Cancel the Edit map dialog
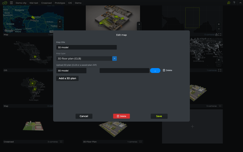The image size is (243, 152). pyautogui.click(x=84, y=116)
